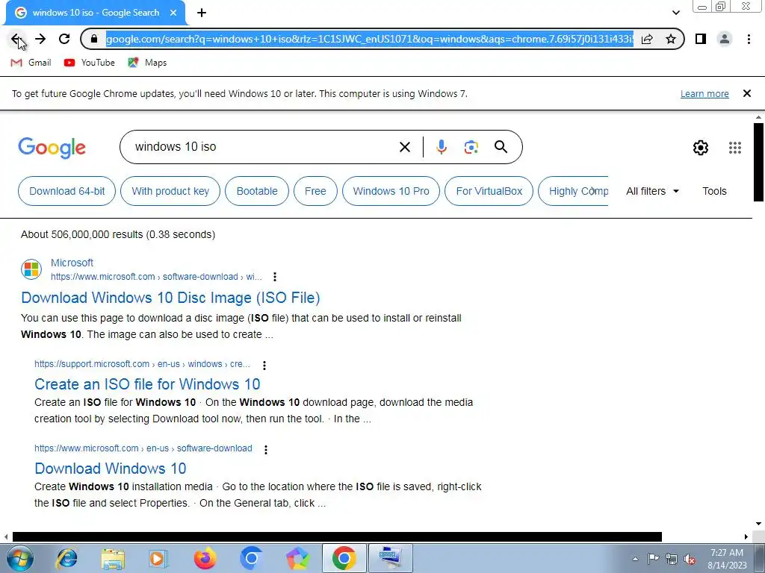This screenshot has height=573, width=765.
Task: Select the Windows 10 Pro chip
Action: 391,191
